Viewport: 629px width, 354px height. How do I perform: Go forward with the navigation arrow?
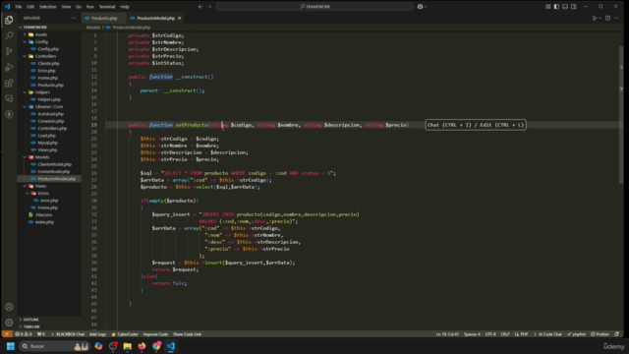(209, 7)
